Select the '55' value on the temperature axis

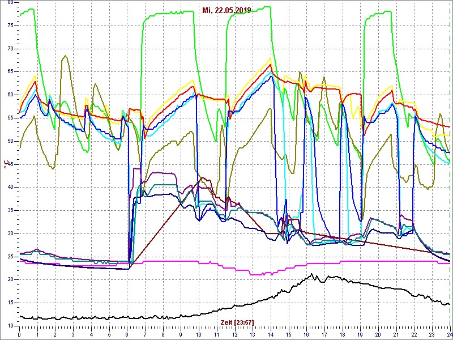10,118
